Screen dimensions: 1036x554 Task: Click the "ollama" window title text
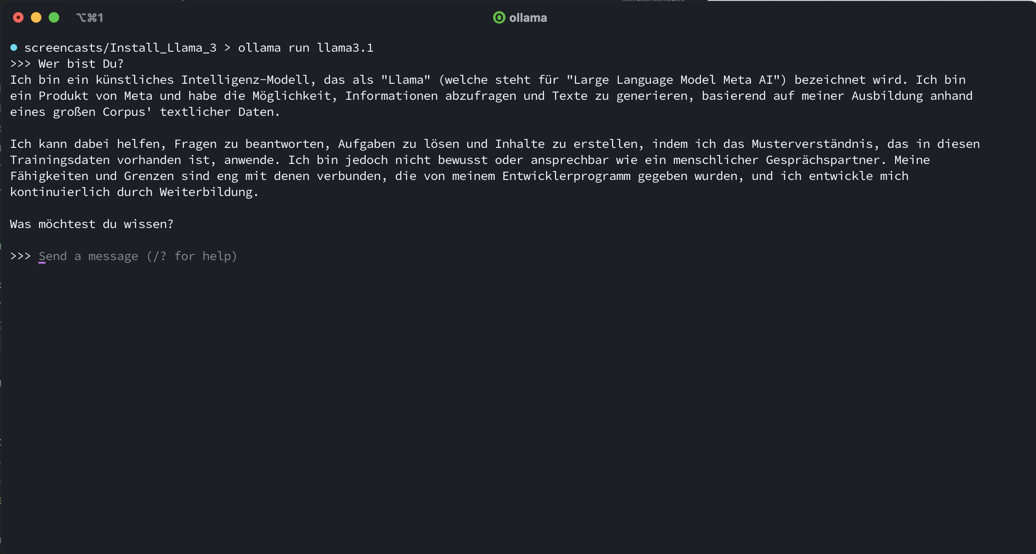(x=528, y=18)
